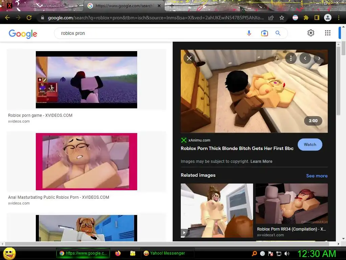Screen dimensions: 346x260
Task: Click the horizontal scrollbar at bottom
Action: point(167,244)
